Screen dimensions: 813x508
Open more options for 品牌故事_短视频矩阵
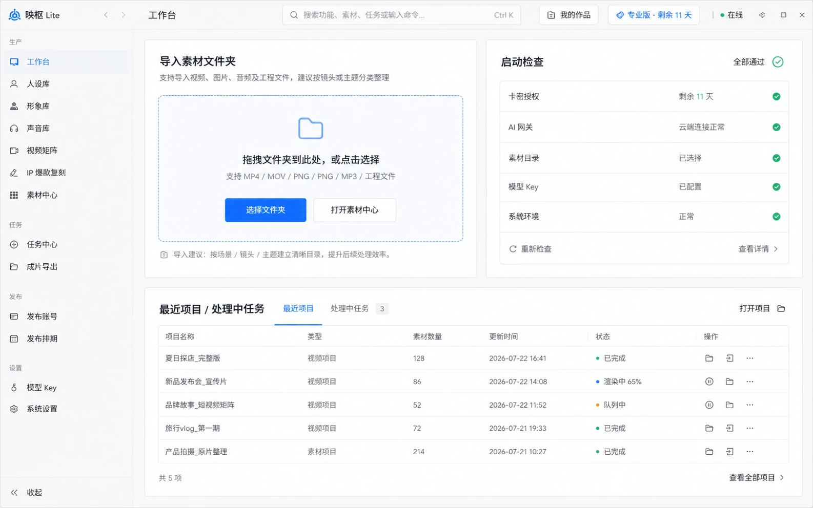[x=750, y=405]
